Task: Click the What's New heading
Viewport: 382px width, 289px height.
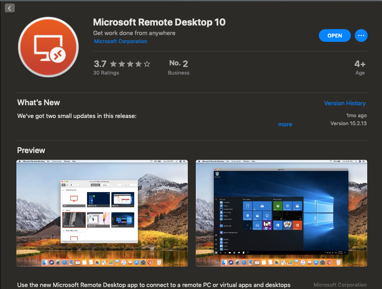Action: 38,102
